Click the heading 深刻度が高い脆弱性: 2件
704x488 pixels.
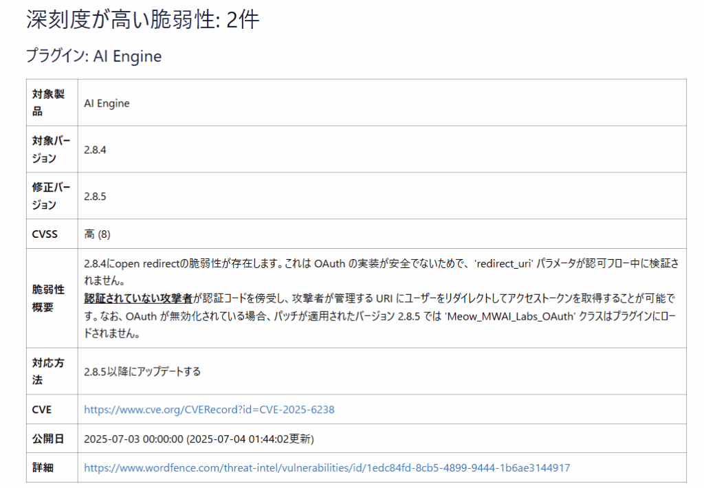click(x=143, y=20)
